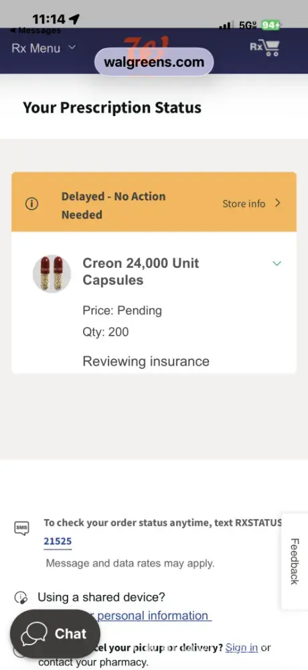The width and height of the screenshot is (308, 670).
Task: Tap the SMS message icon
Action: tap(22, 528)
